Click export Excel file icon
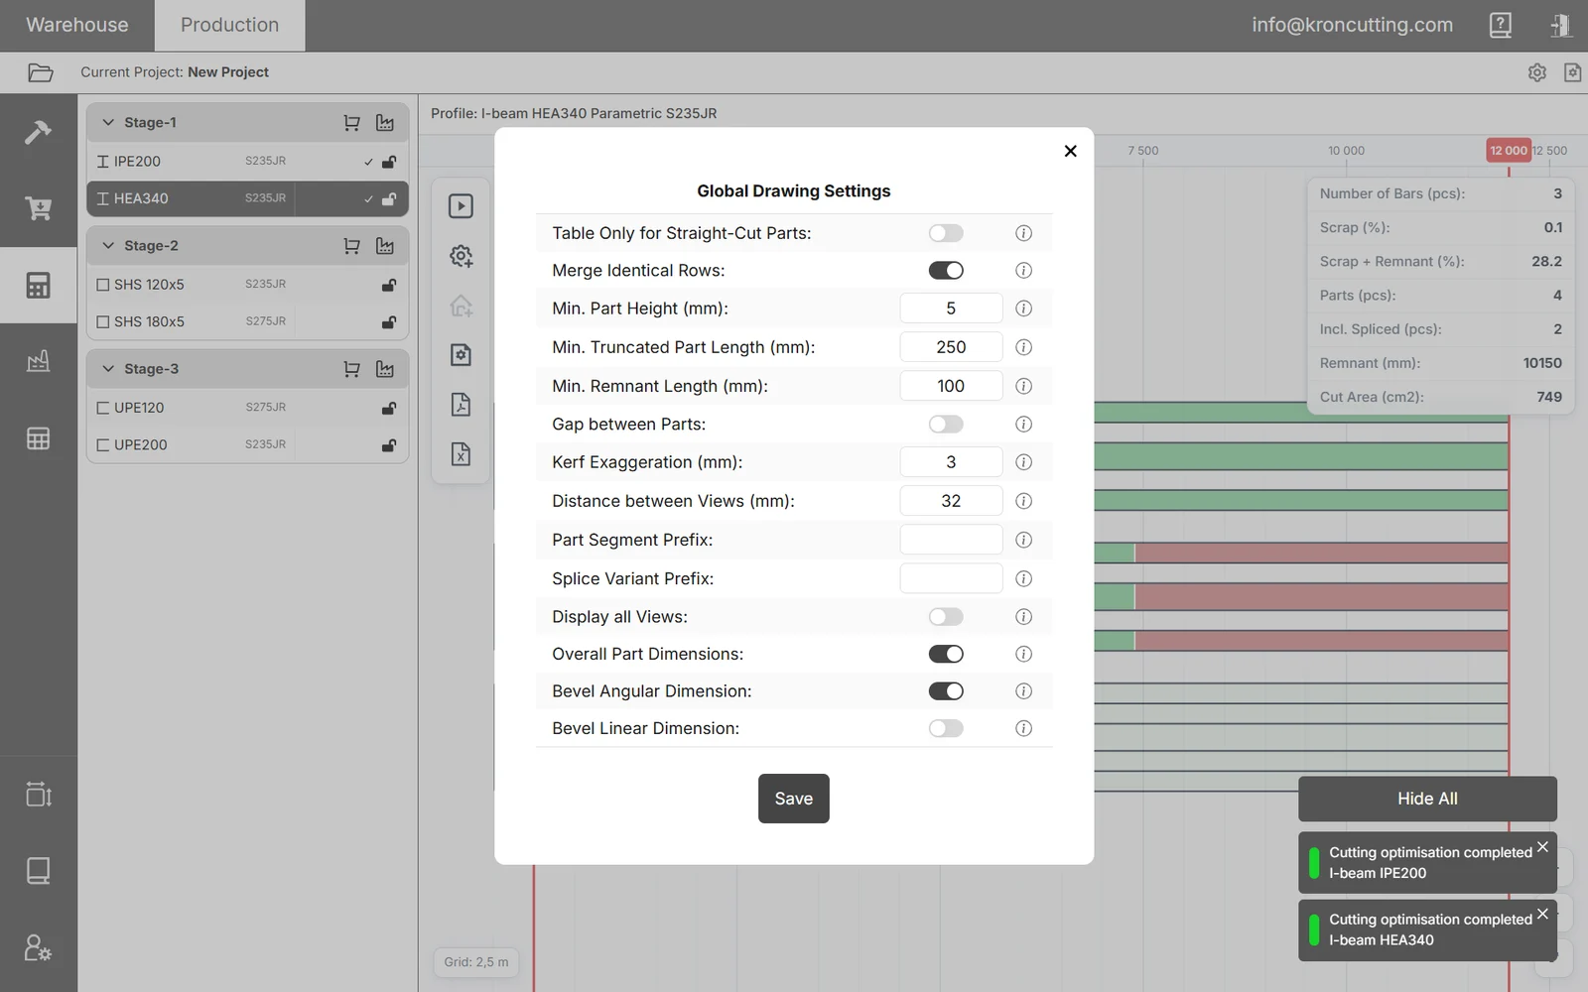The image size is (1588, 992). (461, 454)
